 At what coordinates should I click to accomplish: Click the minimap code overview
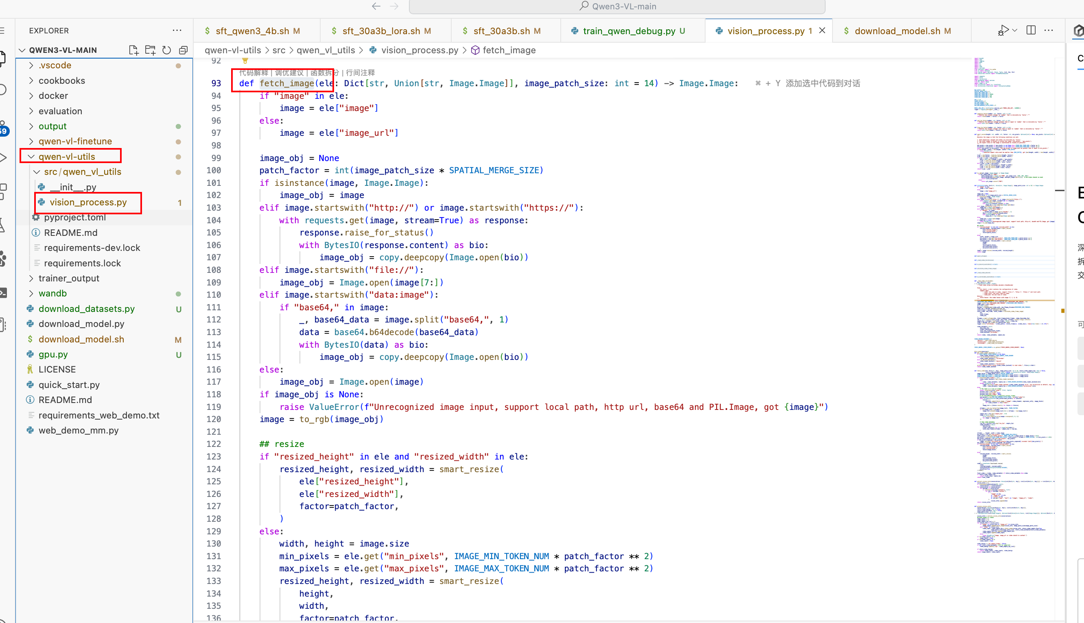point(1015,300)
